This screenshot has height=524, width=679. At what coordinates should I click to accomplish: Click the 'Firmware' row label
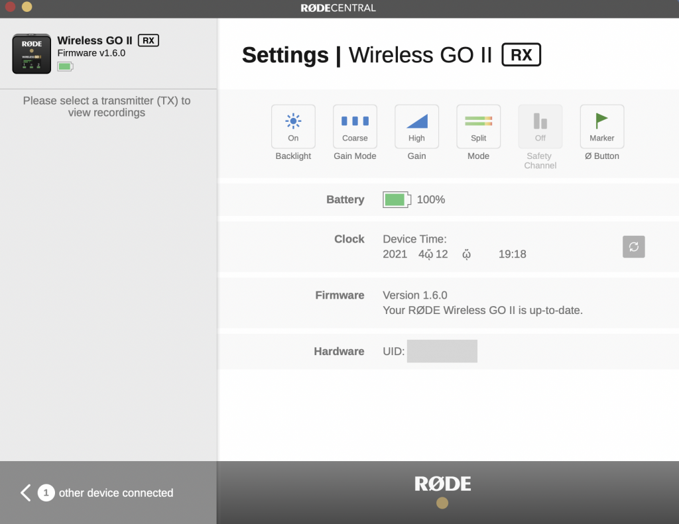pyautogui.click(x=339, y=295)
